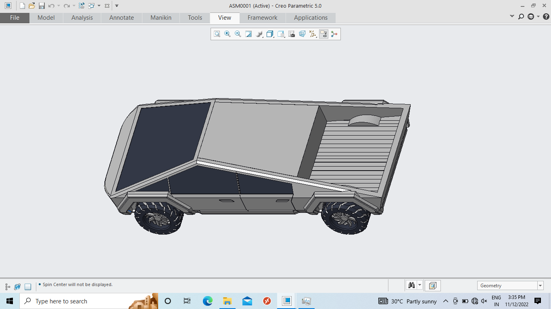The image size is (551, 309).
Task: Switch to the Manikin tab
Action: point(161,18)
